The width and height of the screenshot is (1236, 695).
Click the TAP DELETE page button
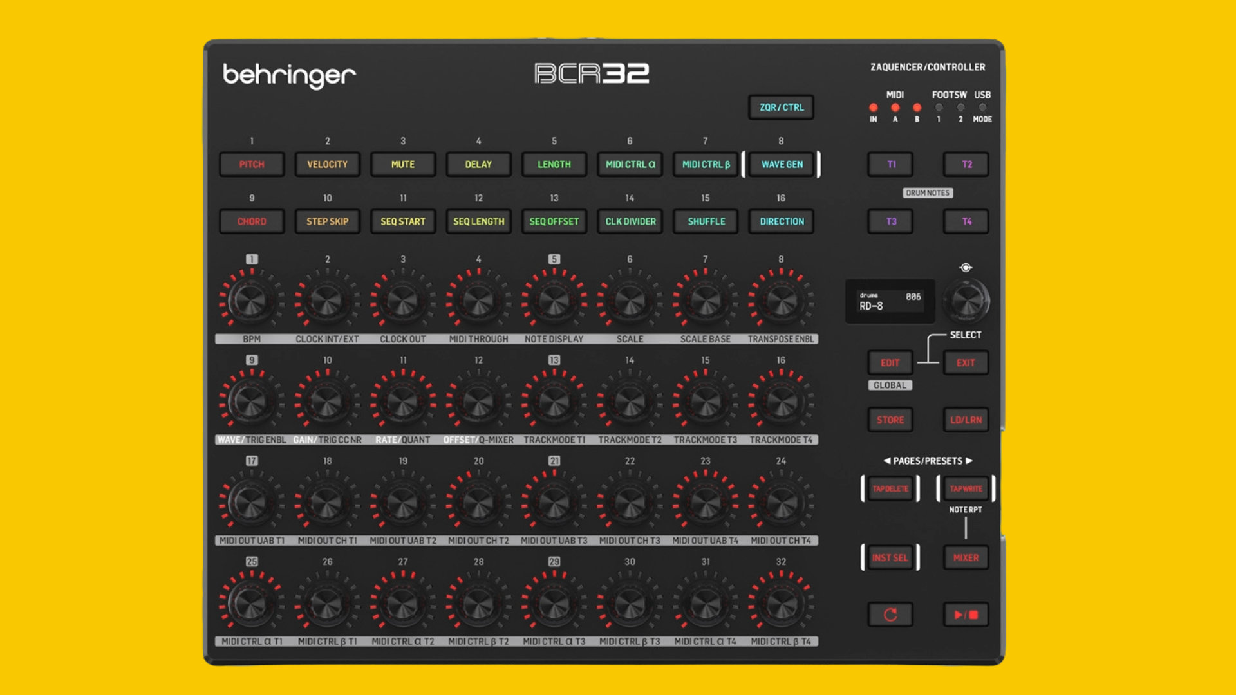pos(890,489)
